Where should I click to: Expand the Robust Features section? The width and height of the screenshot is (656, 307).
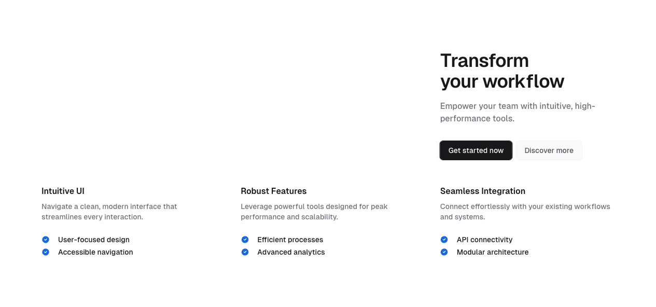click(x=273, y=191)
